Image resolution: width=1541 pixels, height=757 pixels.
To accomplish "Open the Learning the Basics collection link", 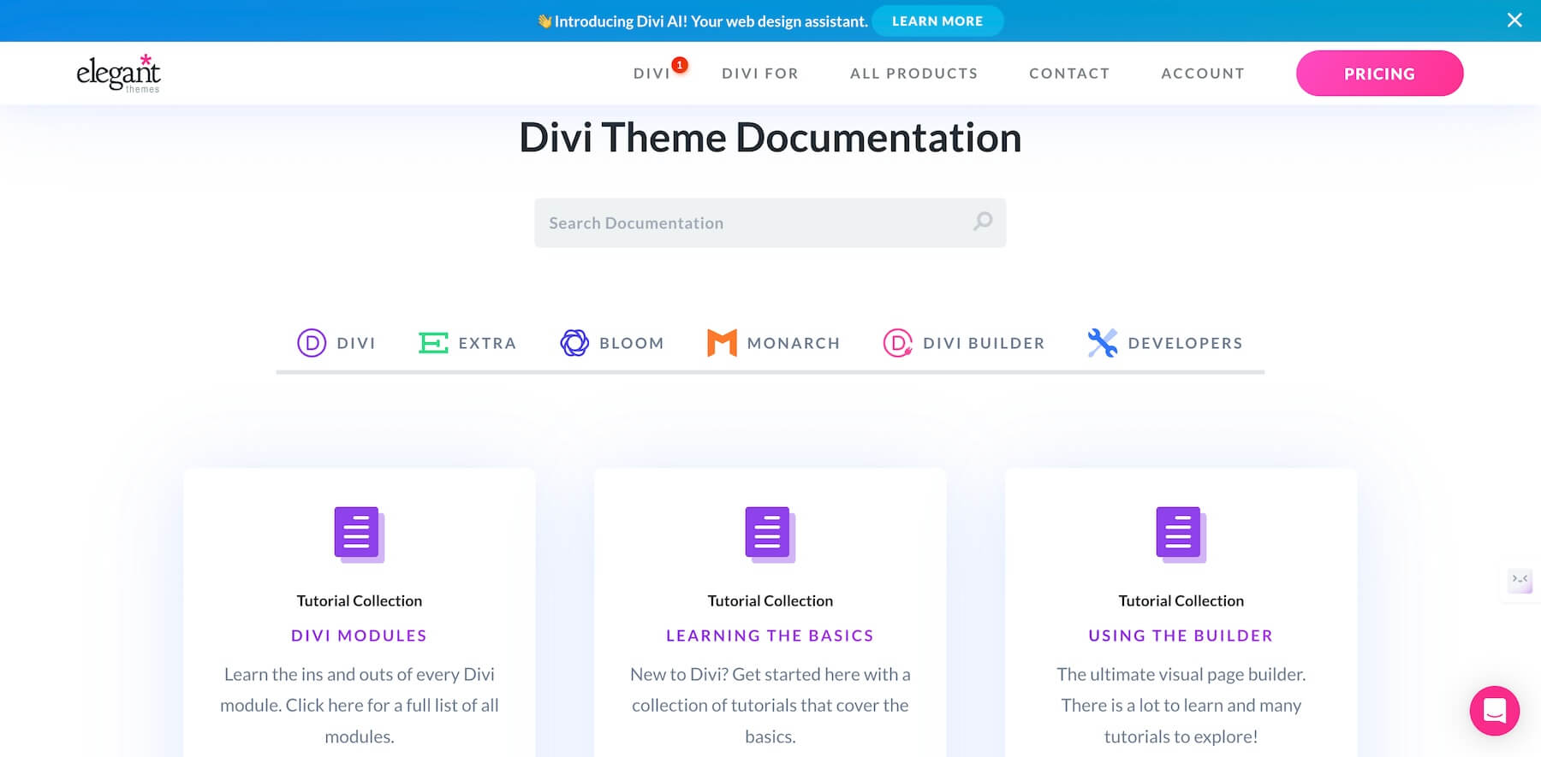I will [770, 636].
